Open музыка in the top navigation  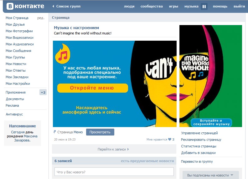191,6
